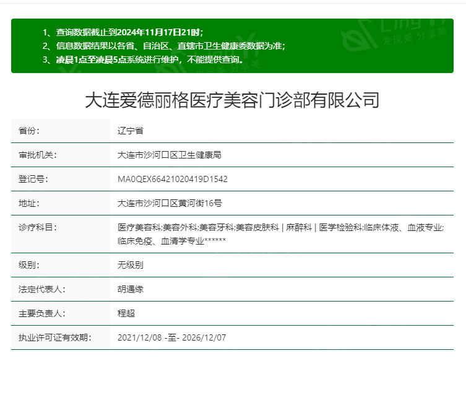Select the name 程超
Screen dimensions: 466x400
click(x=126, y=313)
